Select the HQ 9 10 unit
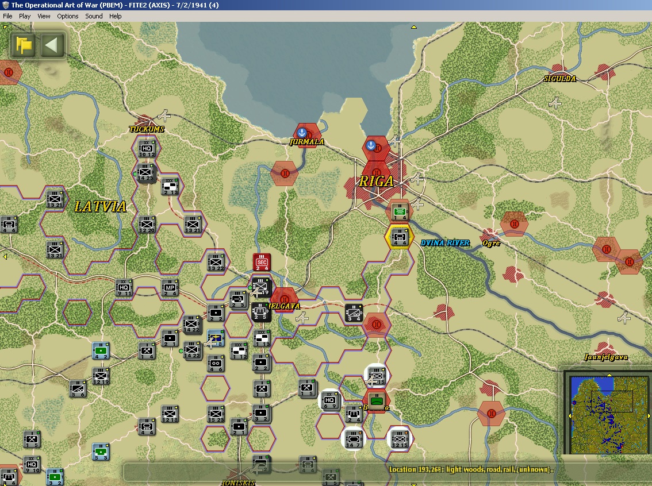The image size is (652, 486). (x=32, y=465)
